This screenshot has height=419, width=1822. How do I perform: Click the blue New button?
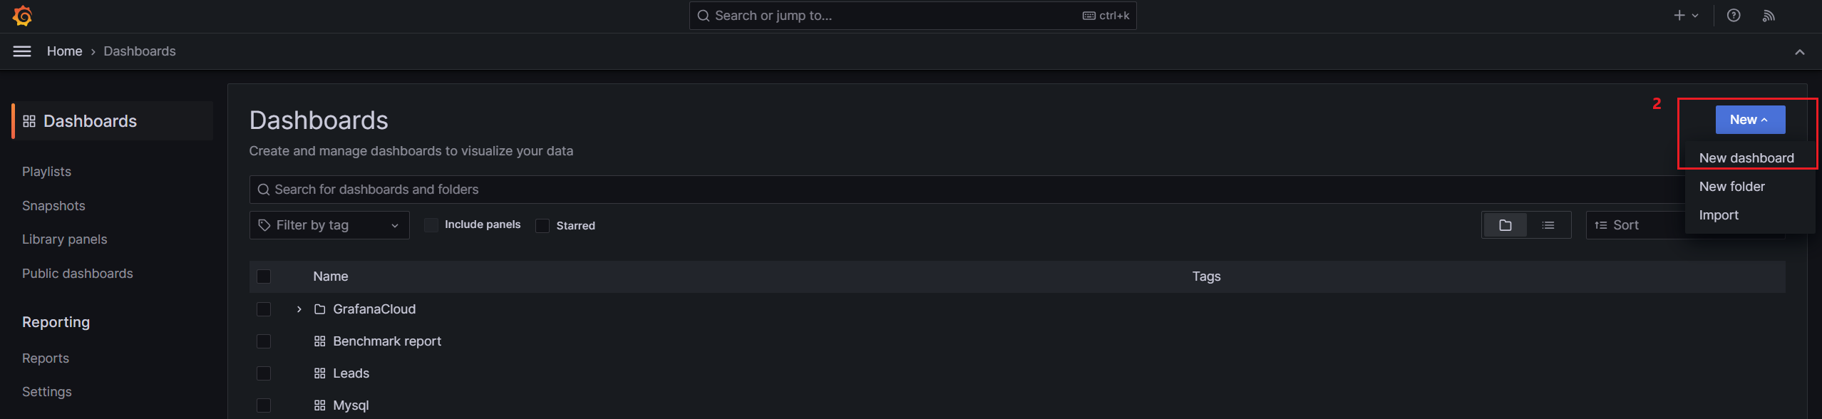pyautogui.click(x=1750, y=120)
